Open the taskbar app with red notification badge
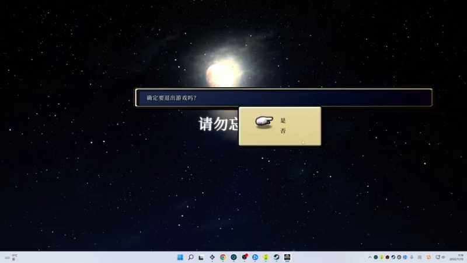The image size is (467, 263). (x=245, y=257)
